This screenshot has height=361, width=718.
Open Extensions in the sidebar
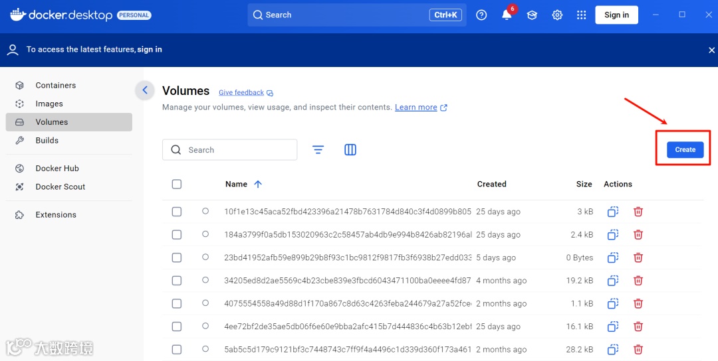pos(68,215)
